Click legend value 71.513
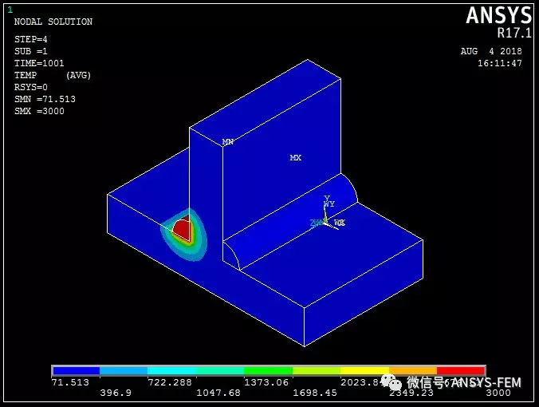539x407 pixels. (70, 382)
